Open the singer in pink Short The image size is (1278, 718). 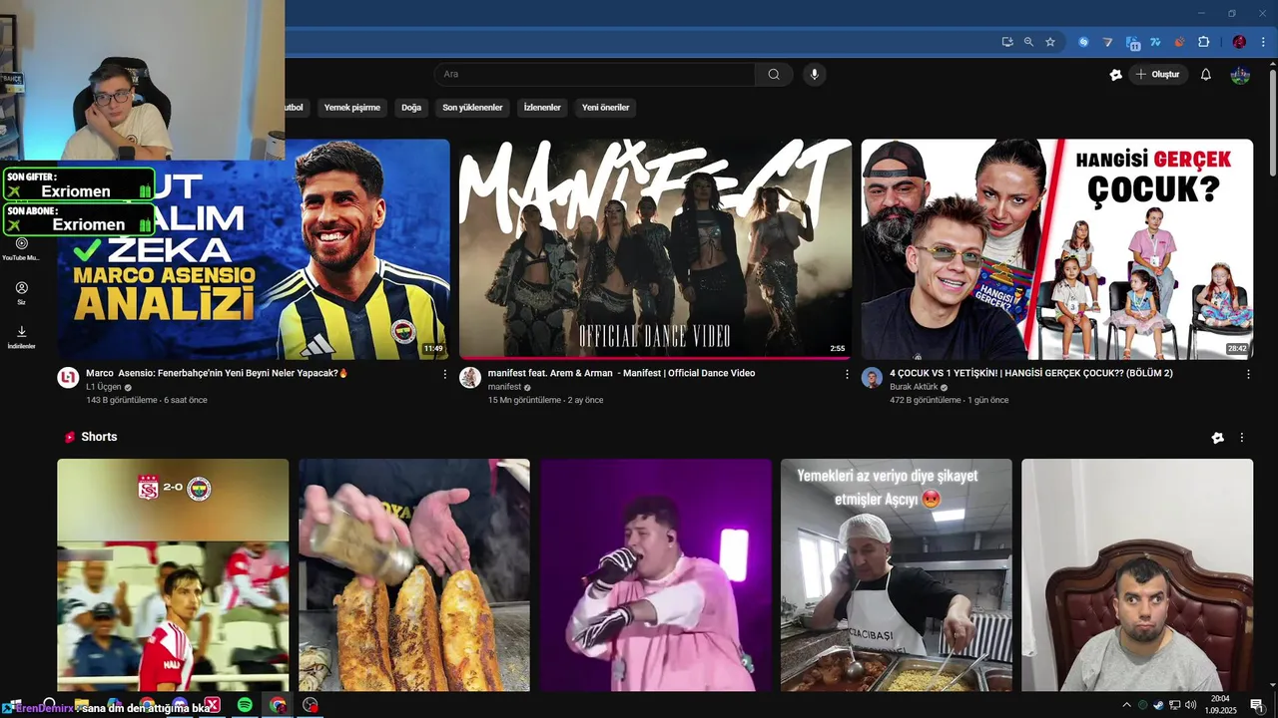pos(656,574)
